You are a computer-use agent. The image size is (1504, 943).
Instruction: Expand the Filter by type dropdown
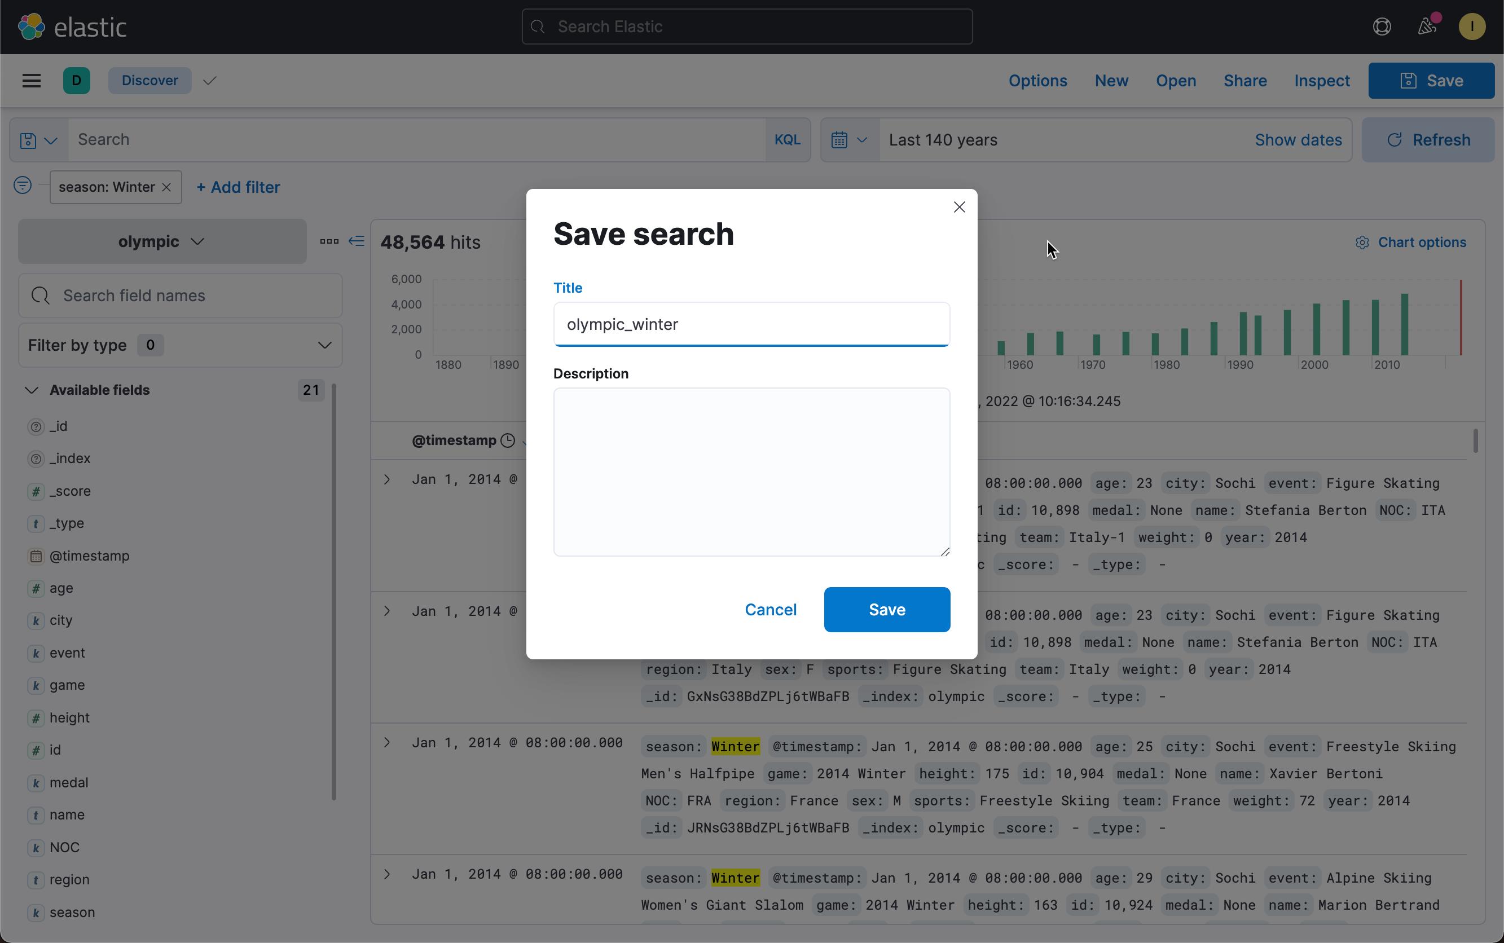[181, 346]
